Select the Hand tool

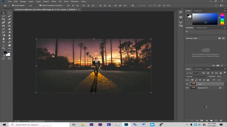[x=10, y=45]
